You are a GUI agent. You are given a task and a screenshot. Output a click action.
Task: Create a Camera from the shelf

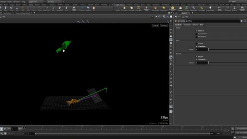[118, 8]
